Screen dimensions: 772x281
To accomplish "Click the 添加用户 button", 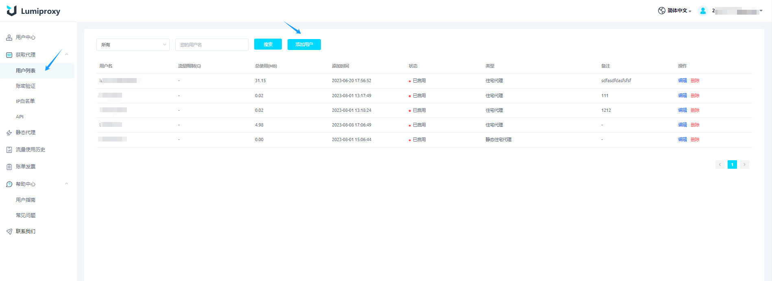I will coord(304,44).
